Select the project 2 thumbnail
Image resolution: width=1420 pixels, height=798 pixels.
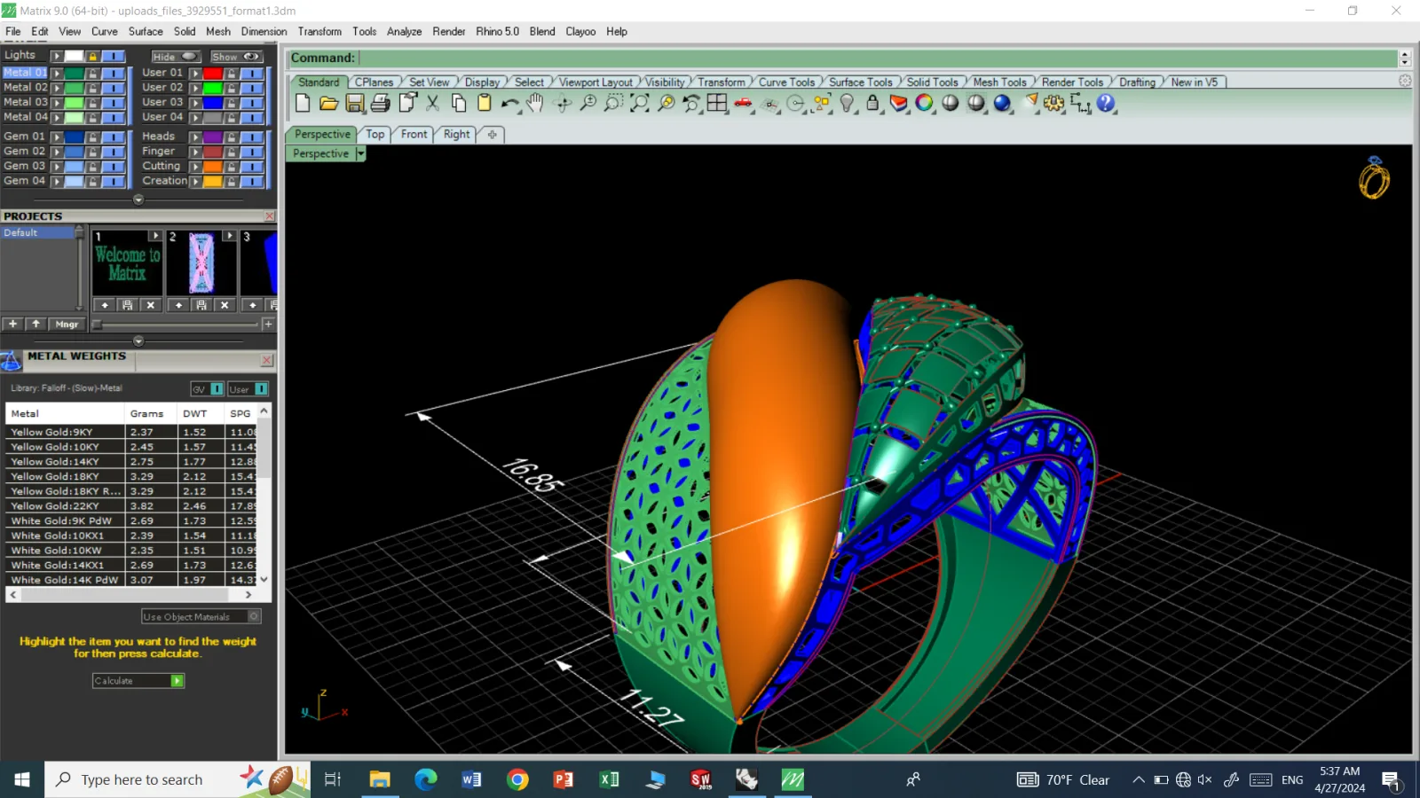coord(201,263)
